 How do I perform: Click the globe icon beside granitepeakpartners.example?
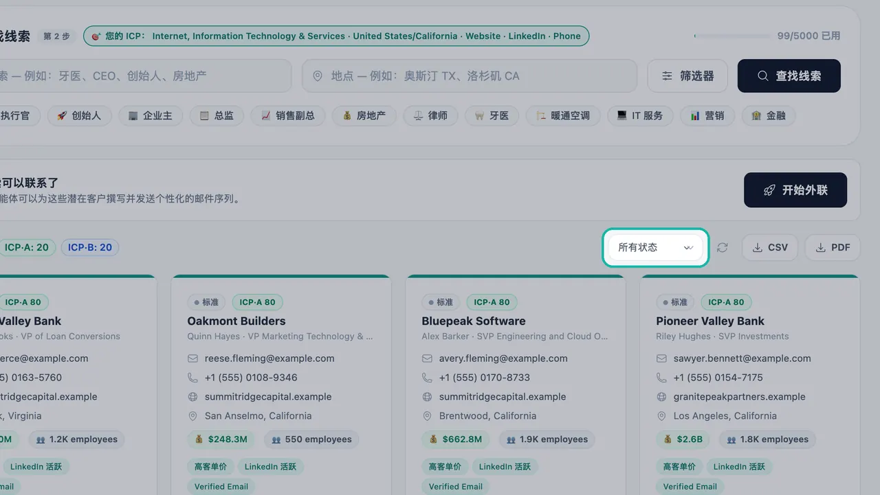click(661, 397)
